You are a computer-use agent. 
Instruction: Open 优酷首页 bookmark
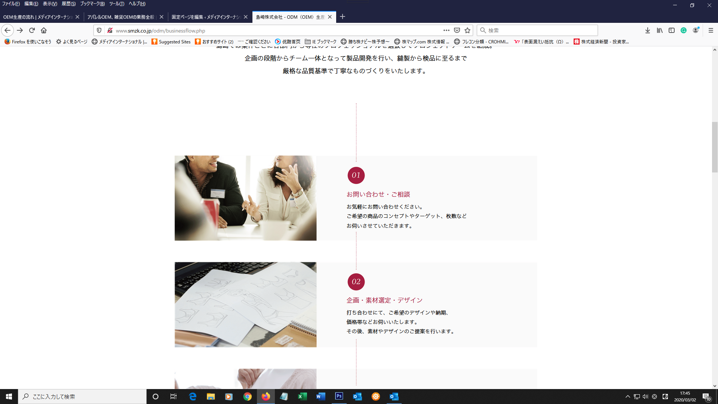pos(288,42)
